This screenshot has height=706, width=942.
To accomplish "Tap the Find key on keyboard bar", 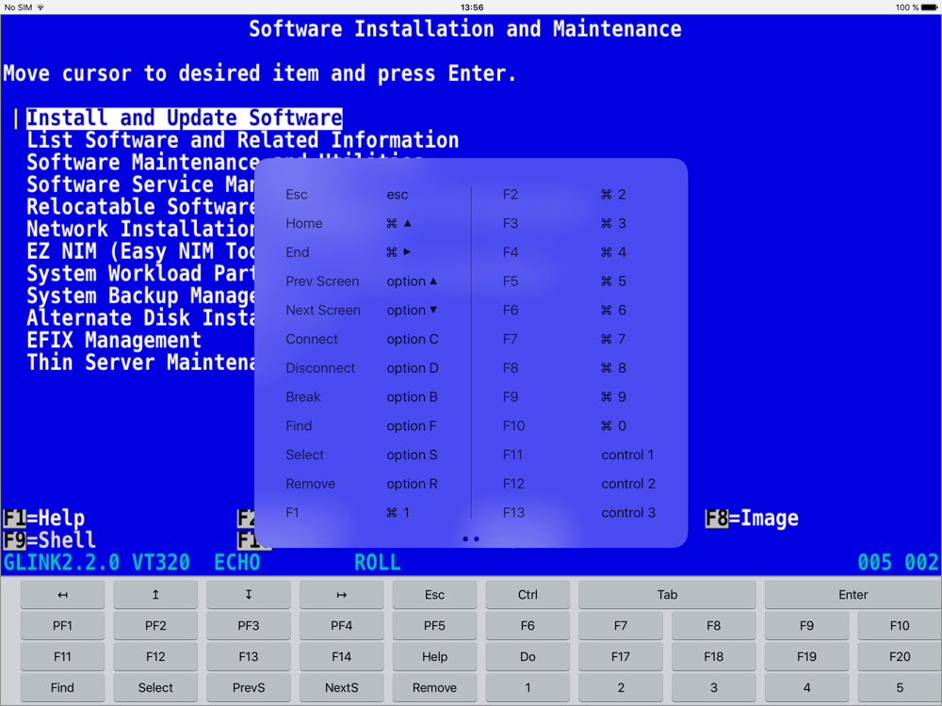I will pos(62,688).
